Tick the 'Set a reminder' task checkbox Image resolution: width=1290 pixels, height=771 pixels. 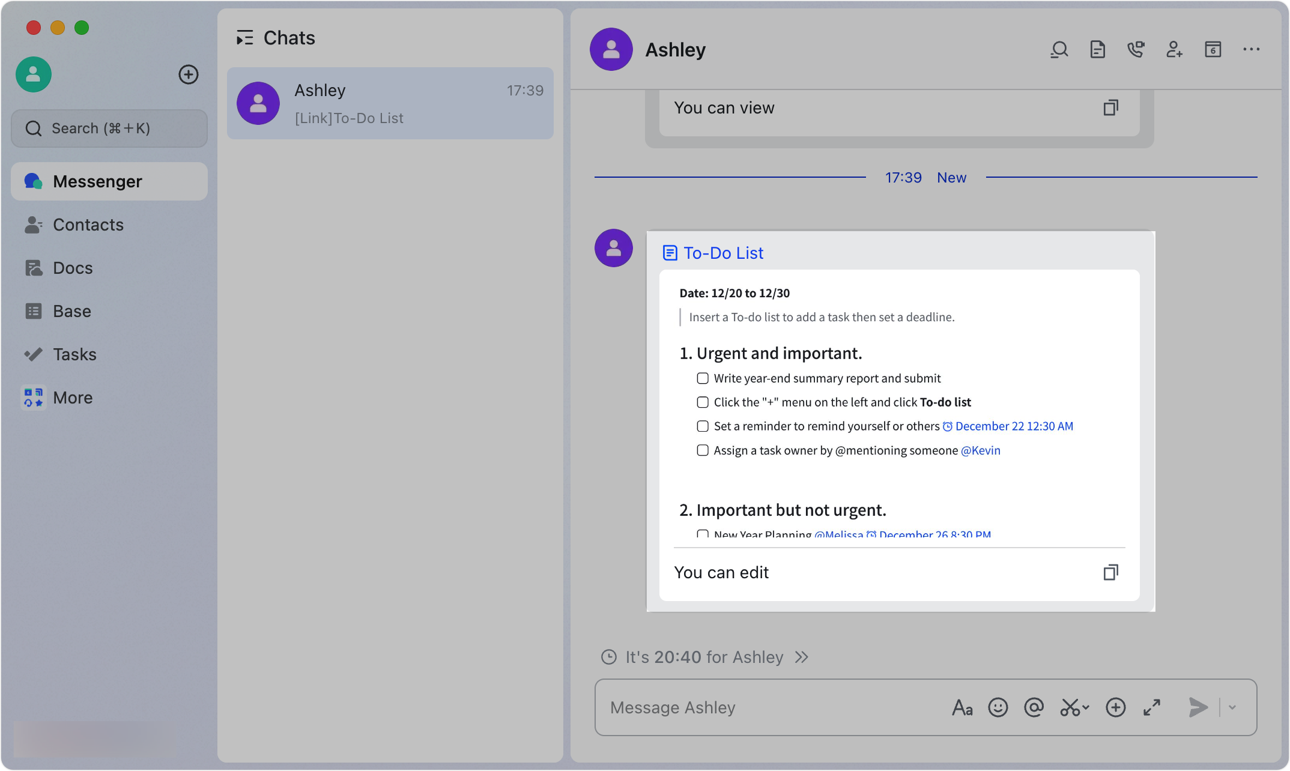click(702, 426)
